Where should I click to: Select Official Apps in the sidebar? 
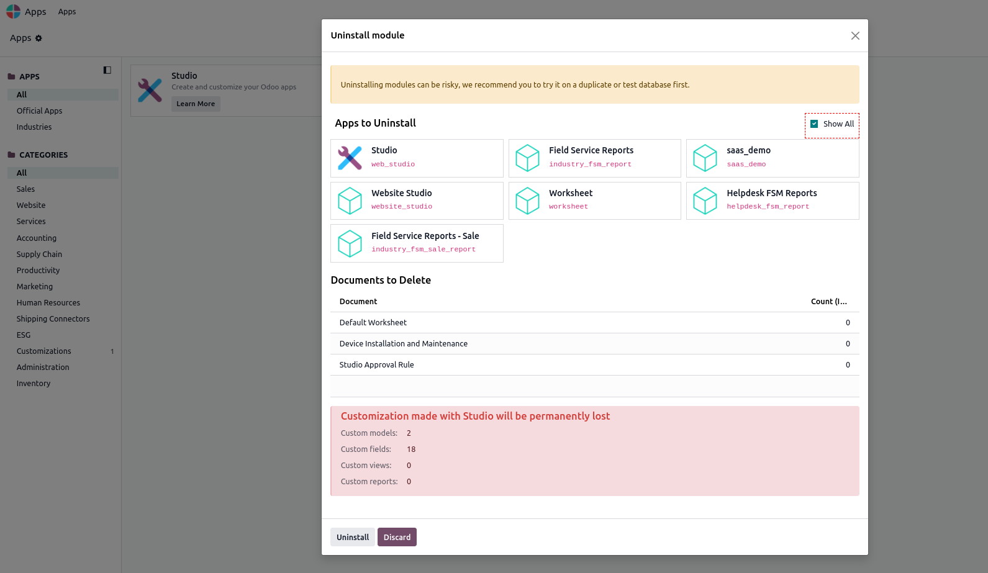(63, 111)
